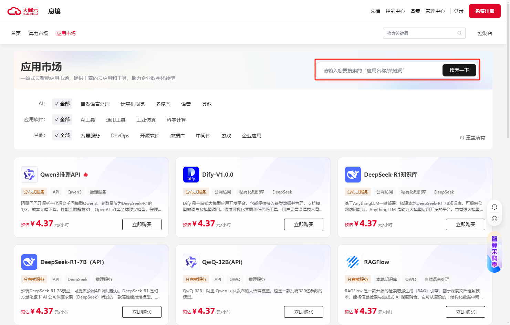The height and width of the screenshot is (325, 510).
Task: Filter 应用软件 by 通用工具
Action: coord(116,120)
